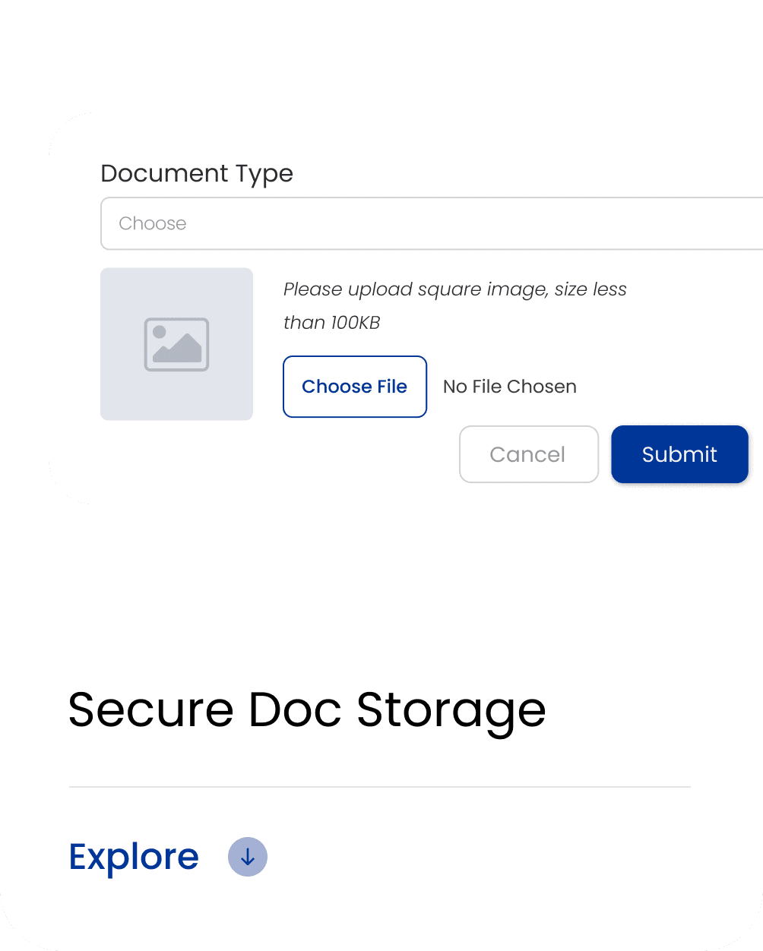Click the picture placeholder icon
The width and height of the screenshot is (763, 951).
(176, 344)
